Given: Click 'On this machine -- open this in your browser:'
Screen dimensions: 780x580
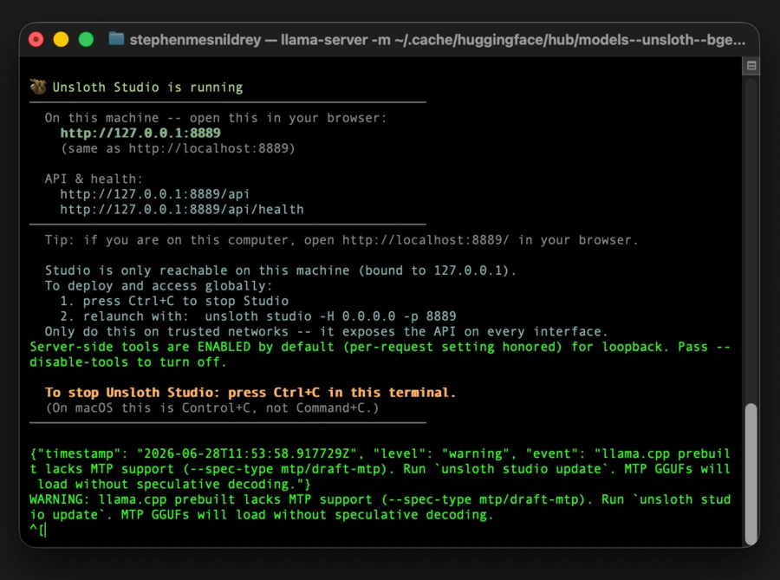Looking at the screenshot, I should click(x=216, y=118).
